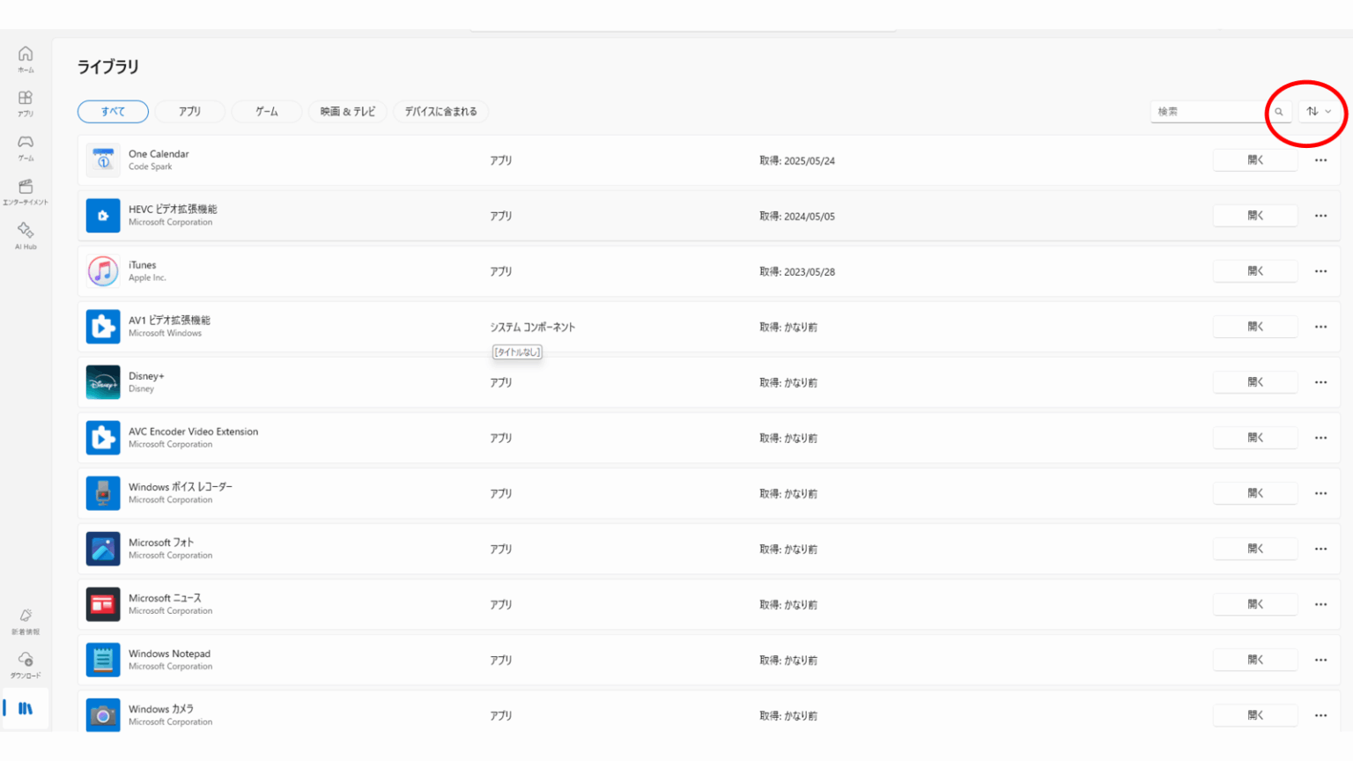The image size is (1353, 761).
Task: Click the iTunes app icon
Action: [103, 271]
